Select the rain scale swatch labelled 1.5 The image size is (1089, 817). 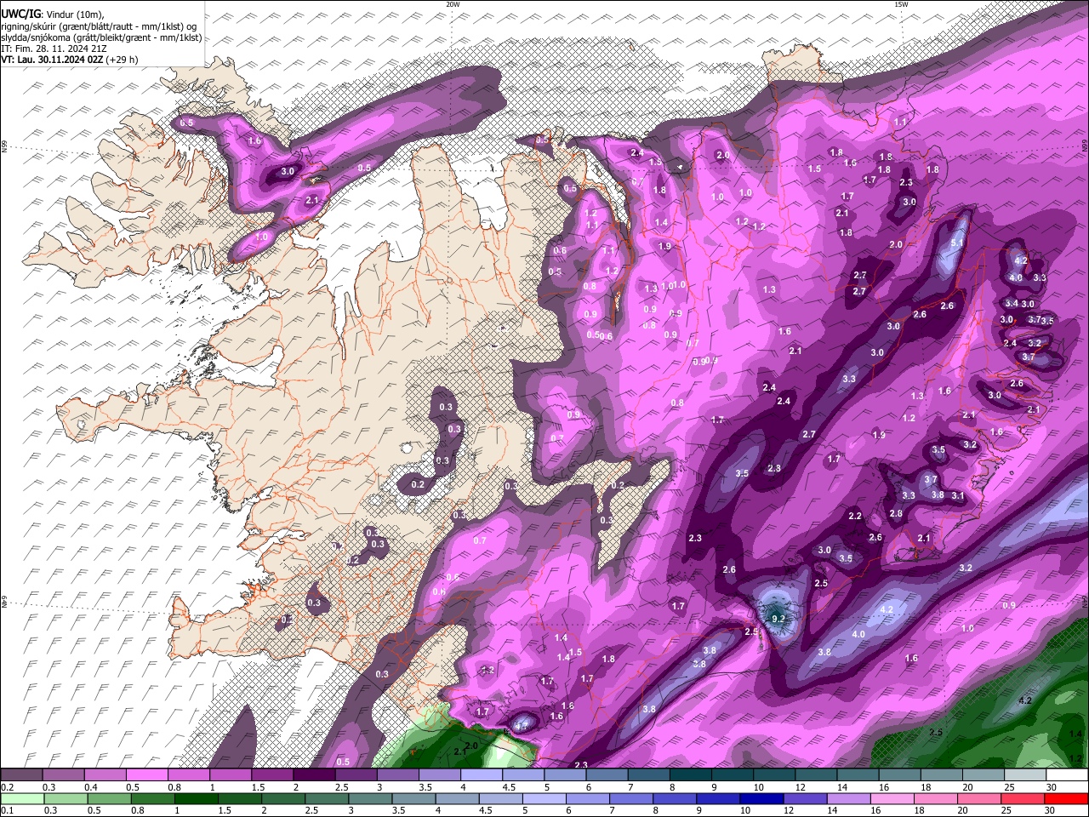coord(240,798)
